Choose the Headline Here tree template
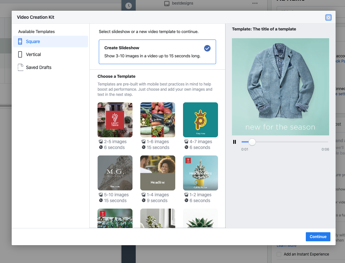 201,173
